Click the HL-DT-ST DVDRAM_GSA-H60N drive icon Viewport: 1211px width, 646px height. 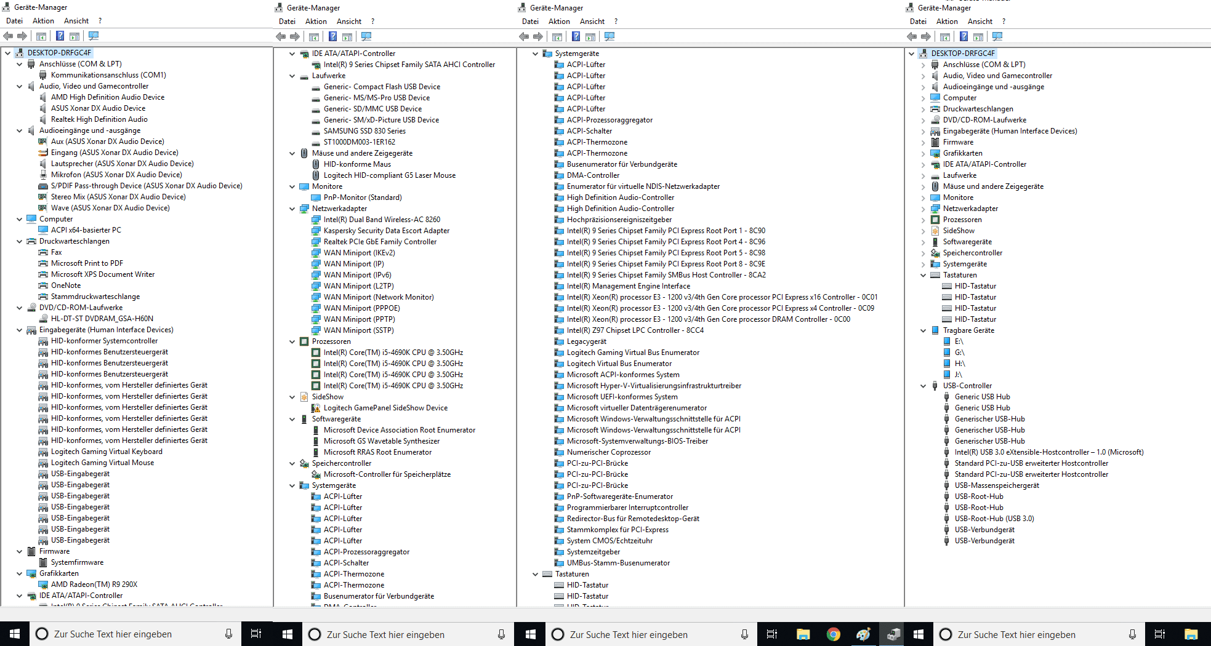(x=43, y=319)
